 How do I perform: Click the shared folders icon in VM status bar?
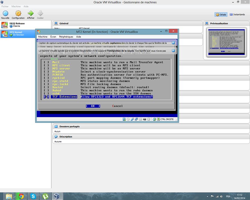point(140,119)
